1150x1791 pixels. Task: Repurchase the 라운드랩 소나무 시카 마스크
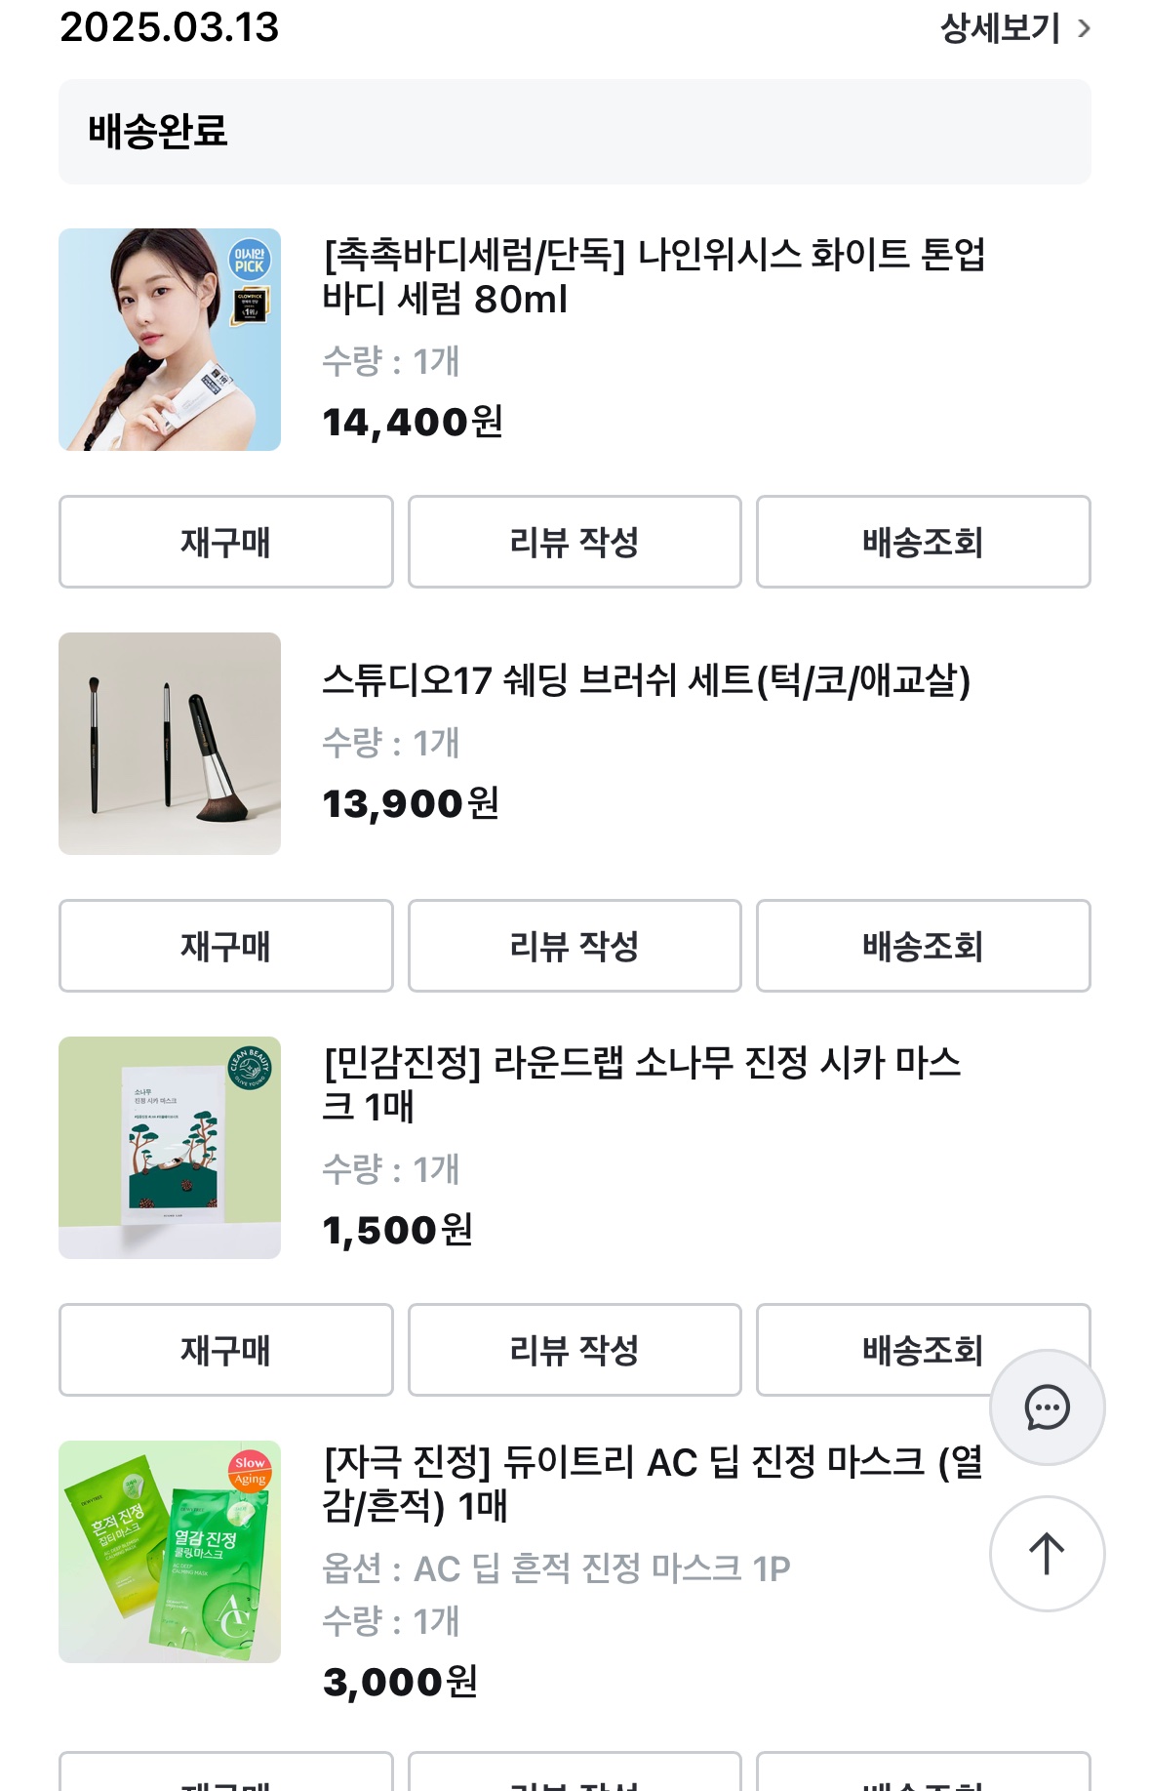pos(225,1350)
